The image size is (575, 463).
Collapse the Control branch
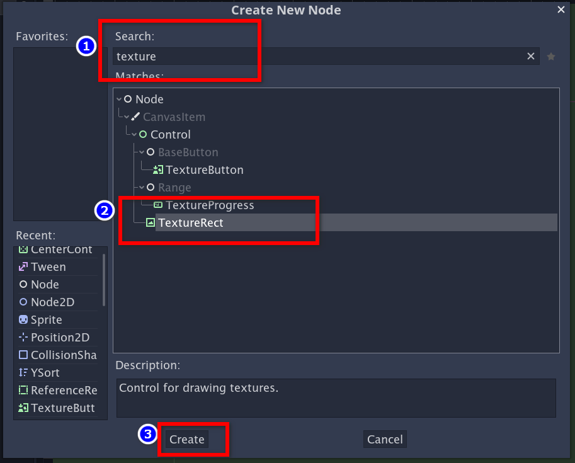[134, 135]
